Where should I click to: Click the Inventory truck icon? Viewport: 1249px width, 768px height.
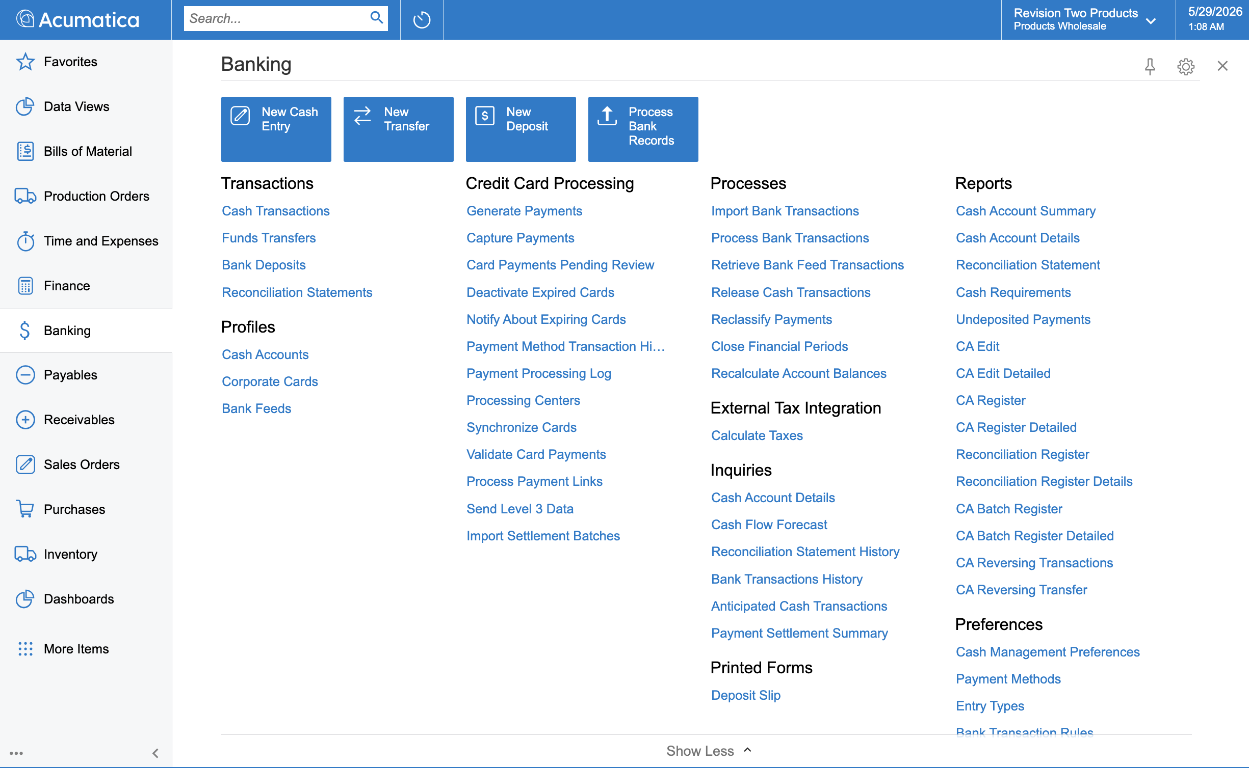[x=25, y=554]
